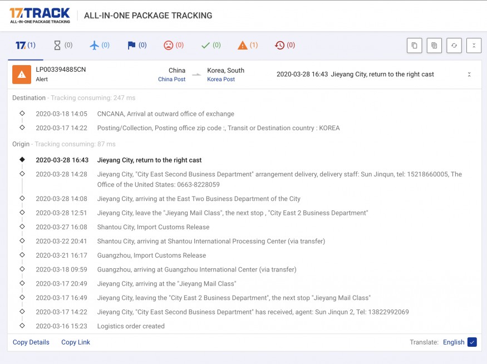Click the 'Destination' section heading

tap(29, 98)
